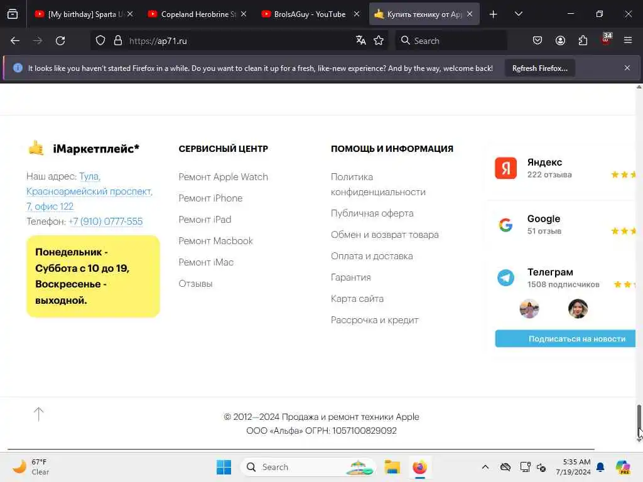Screen dimensions: 643x482
Task: Translate this page icon
Action: point(361,41)
